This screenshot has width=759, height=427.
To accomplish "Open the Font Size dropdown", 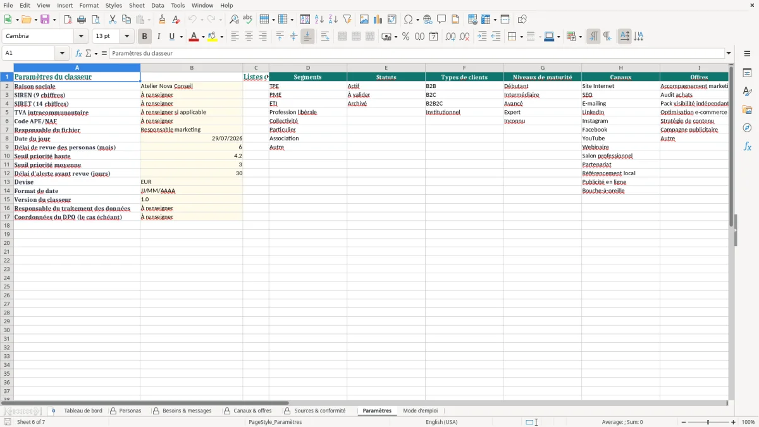I will (126, 36).
